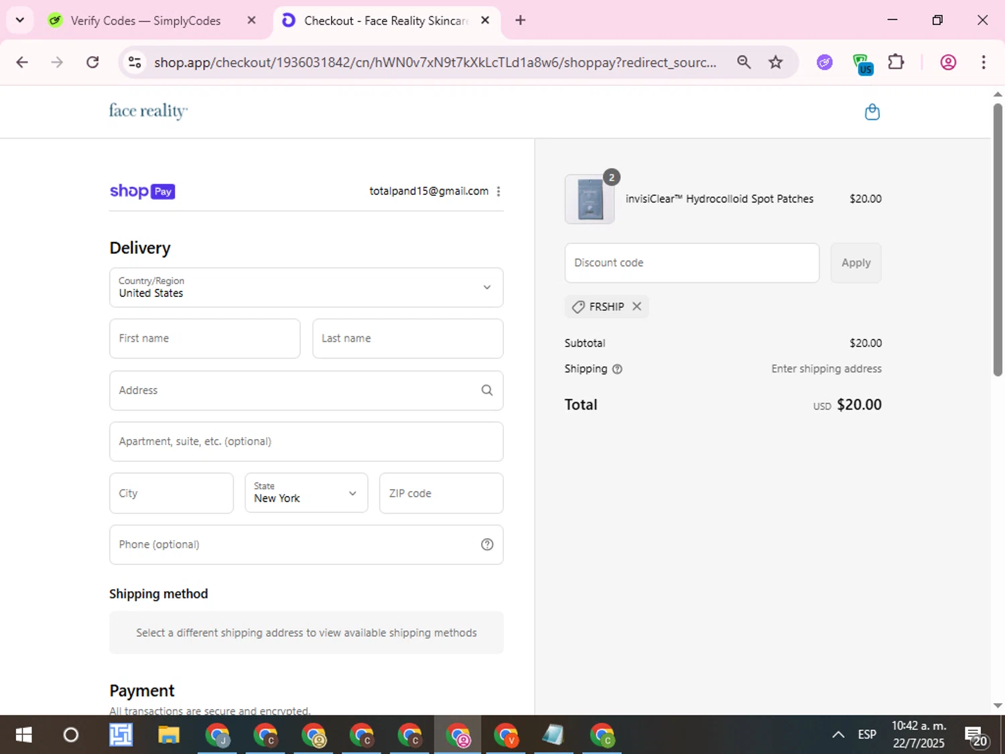Expand the Country/Region dropdown

click(x=306, y=288)
